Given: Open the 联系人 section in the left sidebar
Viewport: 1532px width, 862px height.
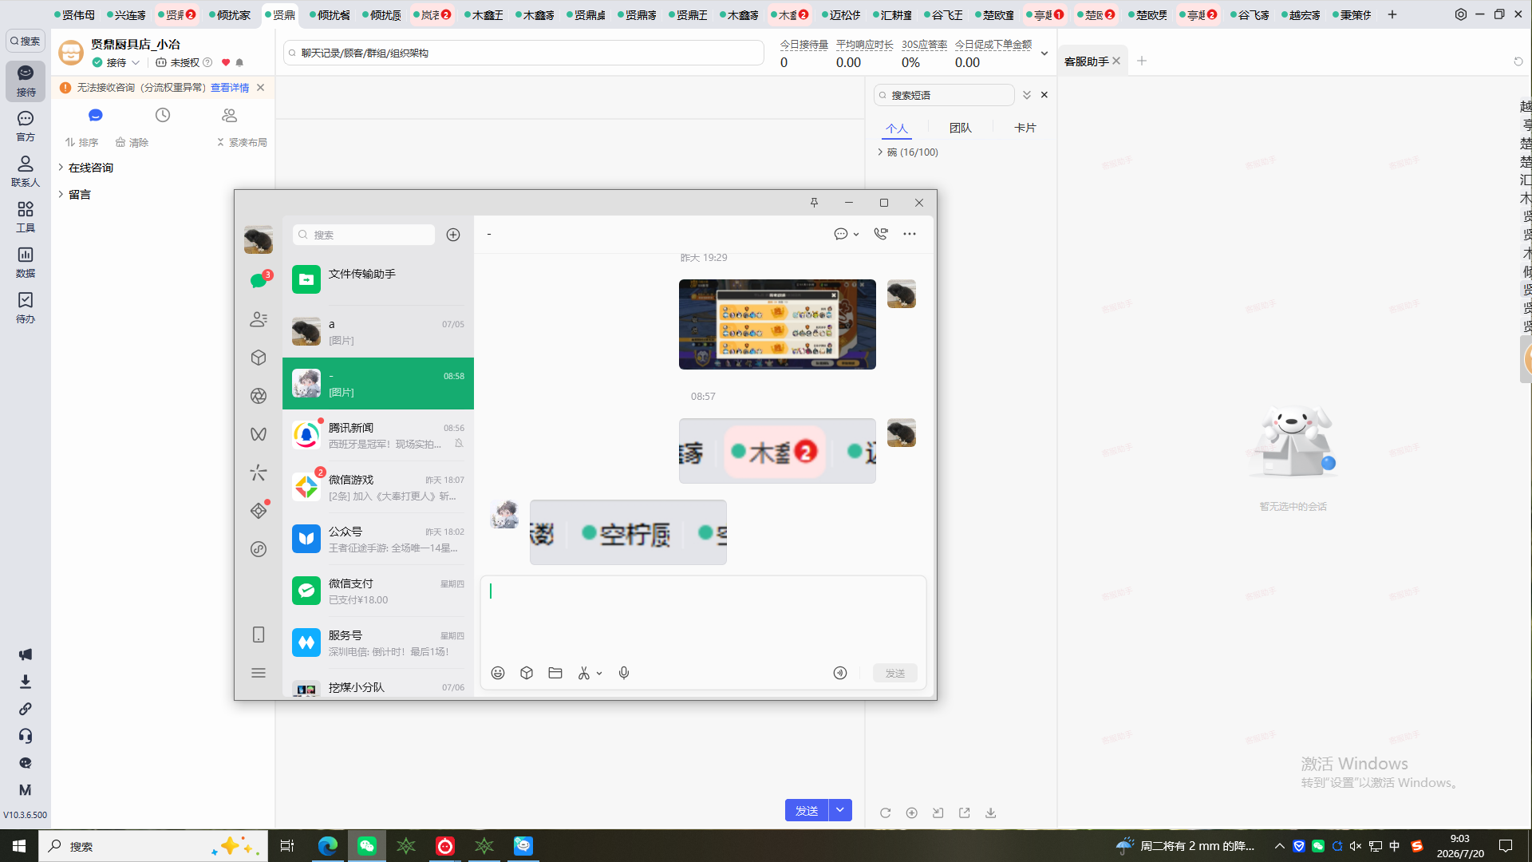Looking at the screenshot, I should 26,171.
